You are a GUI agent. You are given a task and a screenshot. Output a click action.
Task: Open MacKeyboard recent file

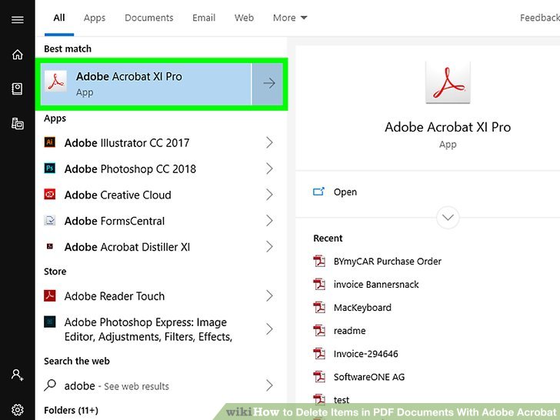[x=362, y=308]
